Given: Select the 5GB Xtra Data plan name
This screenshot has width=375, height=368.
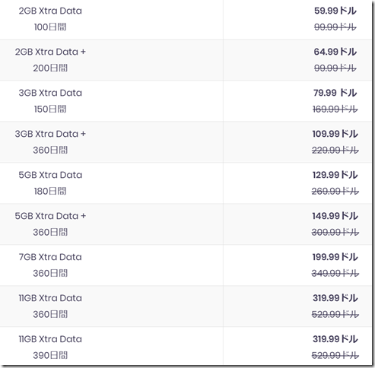Looking at the screenshot, I should [50, 175].
